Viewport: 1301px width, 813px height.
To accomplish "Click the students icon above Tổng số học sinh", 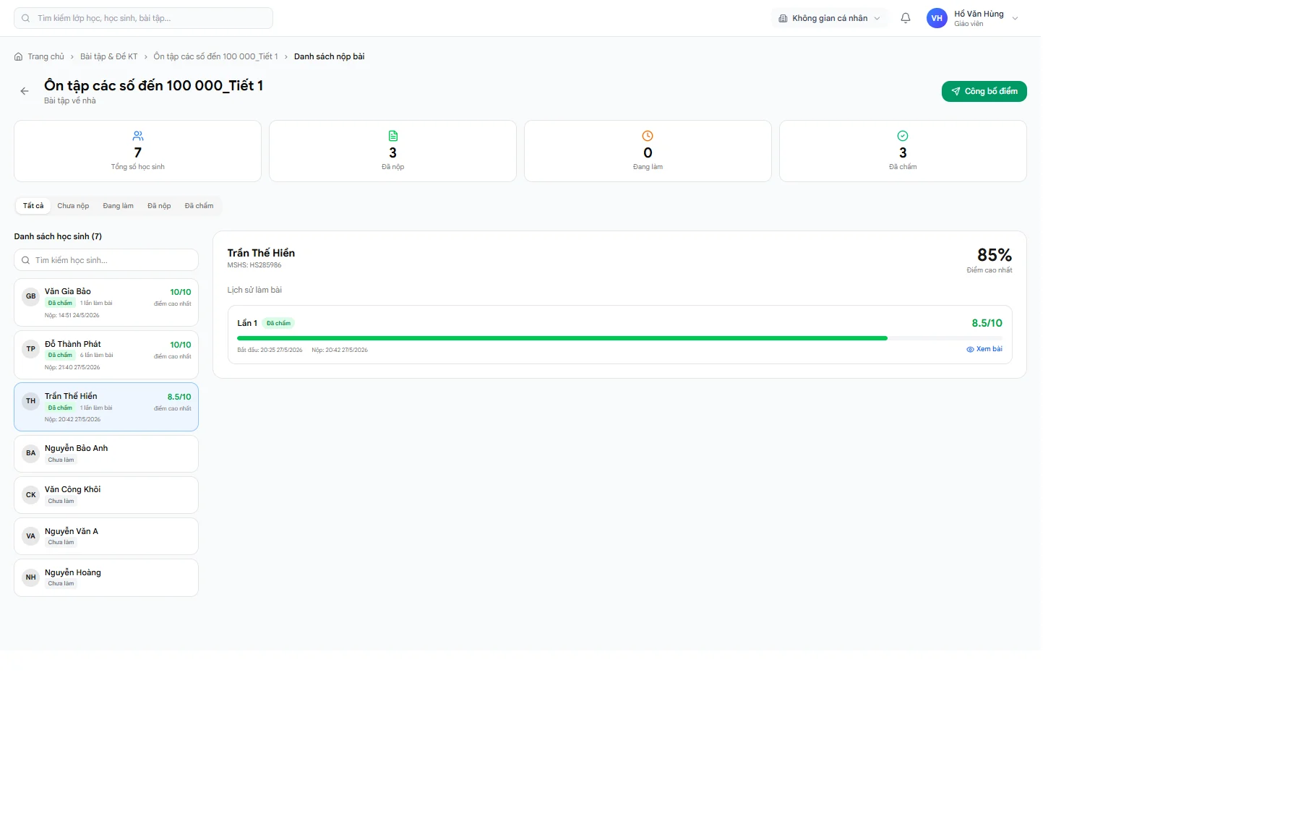I will pos(138,136).
